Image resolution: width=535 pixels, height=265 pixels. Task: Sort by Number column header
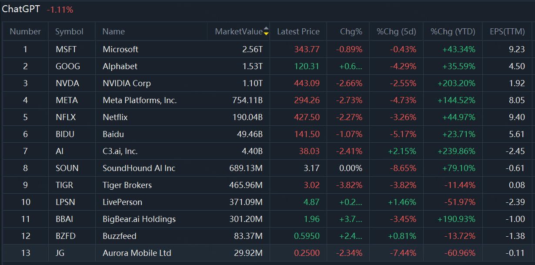pyautogui.click(x=25, y=31)
